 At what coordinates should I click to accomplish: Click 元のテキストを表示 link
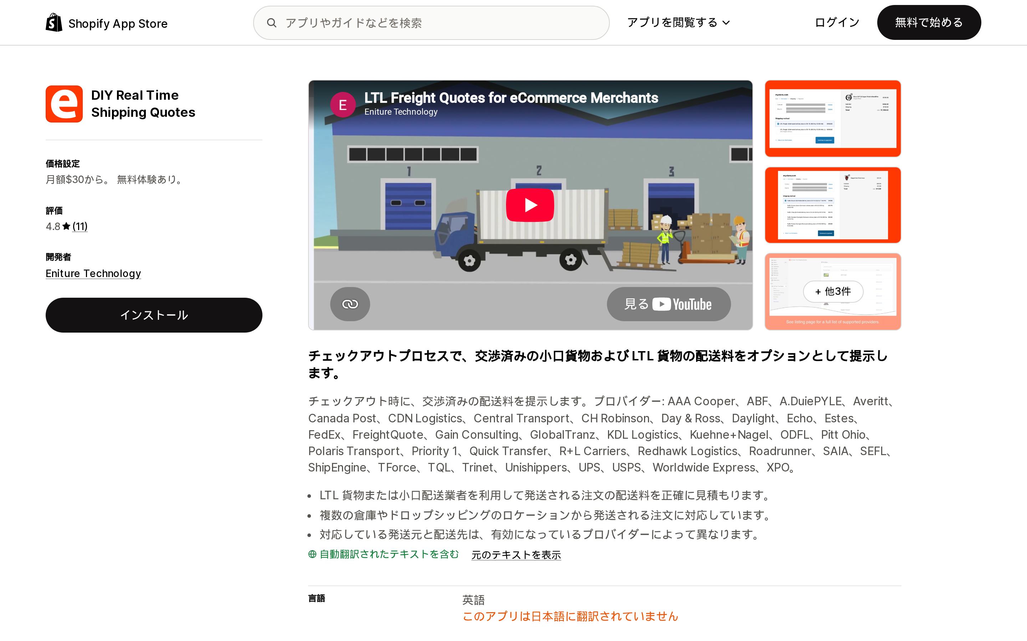coord(516,554)
